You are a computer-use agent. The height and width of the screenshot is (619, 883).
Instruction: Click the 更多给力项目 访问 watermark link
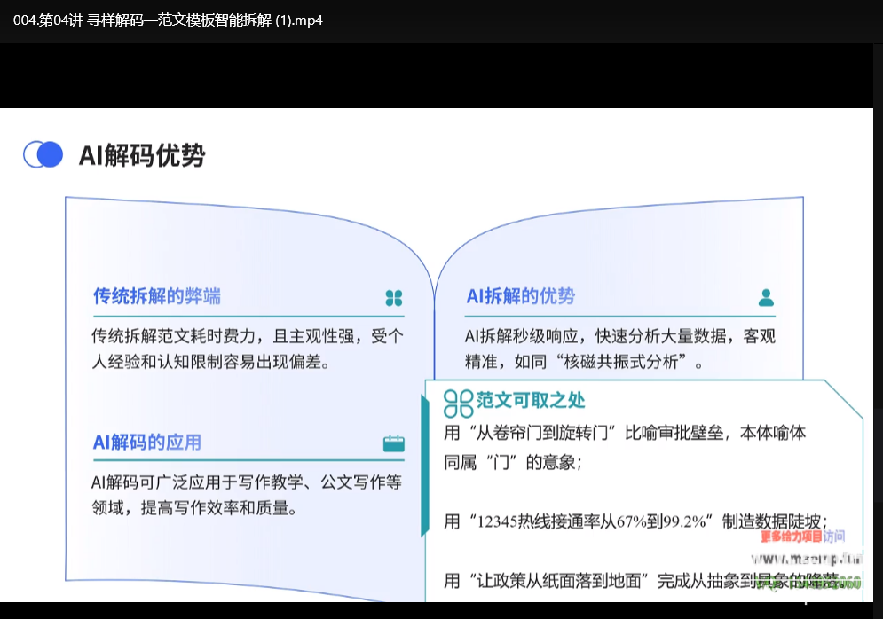click(802, 536)
